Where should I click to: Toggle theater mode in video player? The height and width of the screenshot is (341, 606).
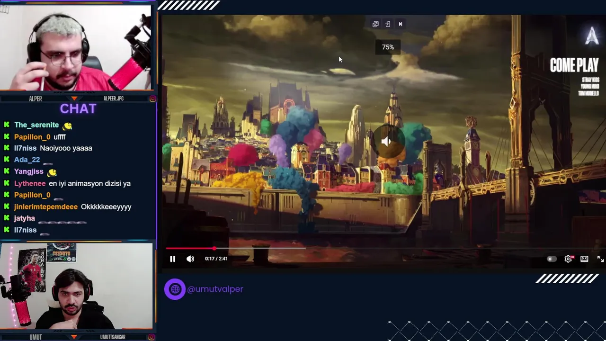[x=584, y=259]
